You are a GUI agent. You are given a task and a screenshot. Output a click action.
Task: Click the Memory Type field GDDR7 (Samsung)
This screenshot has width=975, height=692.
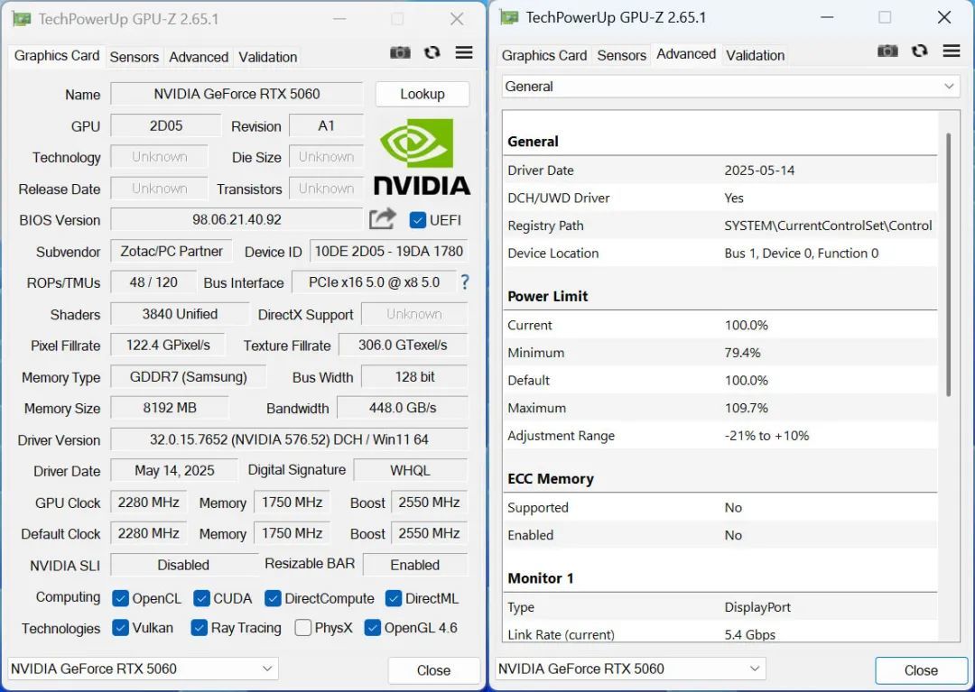click(x=189, y=376)
